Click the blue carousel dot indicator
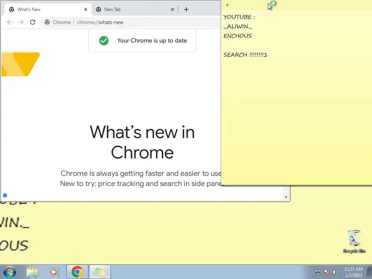Screen dimensions: 372x279 click(x=5, y=195)
